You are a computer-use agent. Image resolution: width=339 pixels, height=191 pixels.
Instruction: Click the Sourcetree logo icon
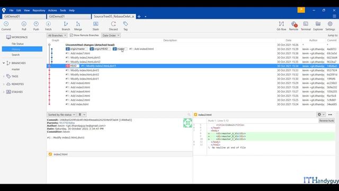click(x=4, y=10)
